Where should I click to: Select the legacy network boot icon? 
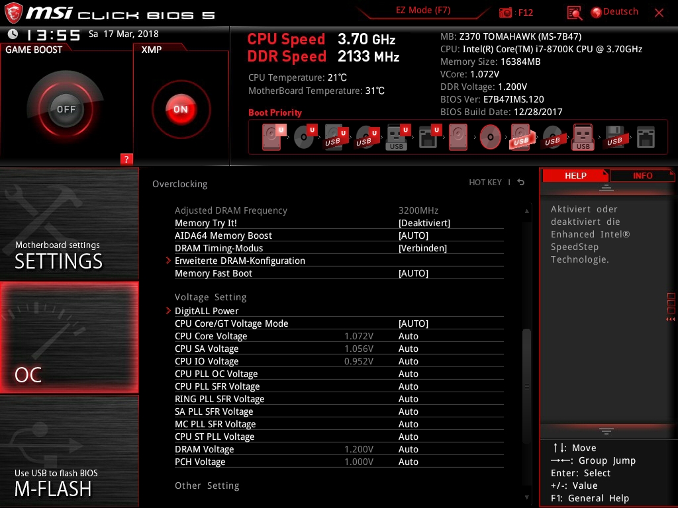[x=646, y=137]
